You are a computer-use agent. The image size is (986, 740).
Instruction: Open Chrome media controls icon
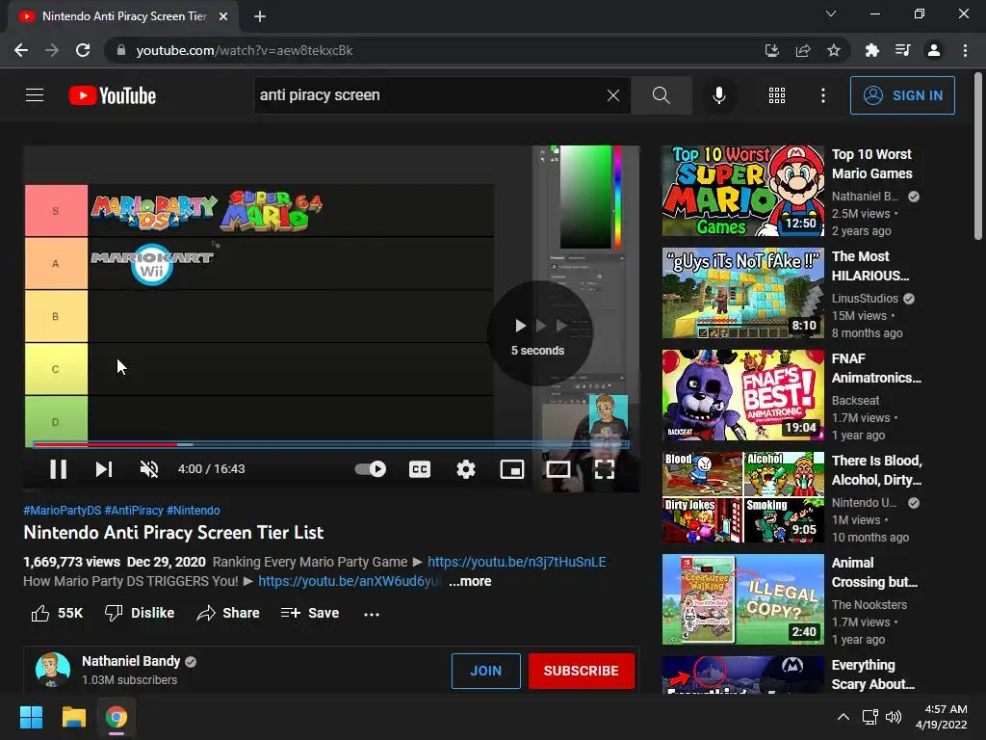coord(903,50)
